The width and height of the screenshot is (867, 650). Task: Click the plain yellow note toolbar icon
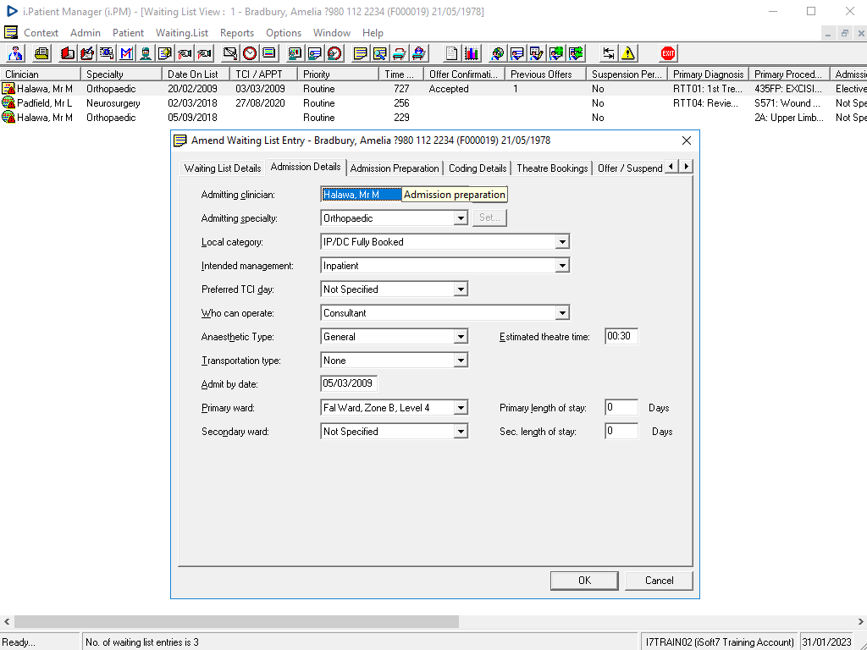(x=360, y=53)
